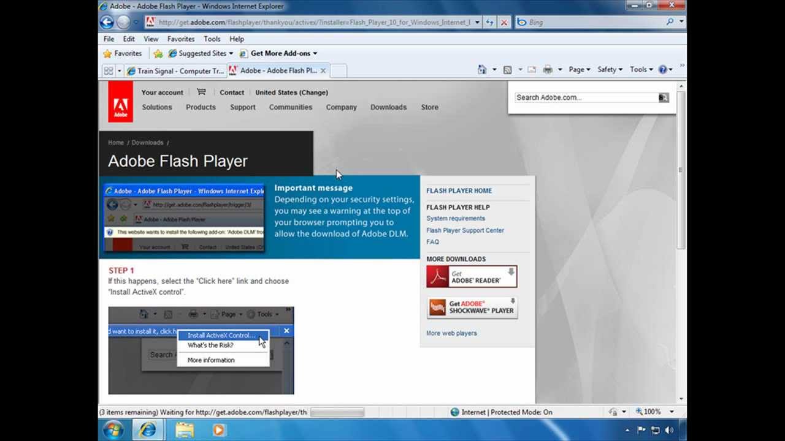
Task: Open the search provider dropdown arrow
Action: click(681, 22)
